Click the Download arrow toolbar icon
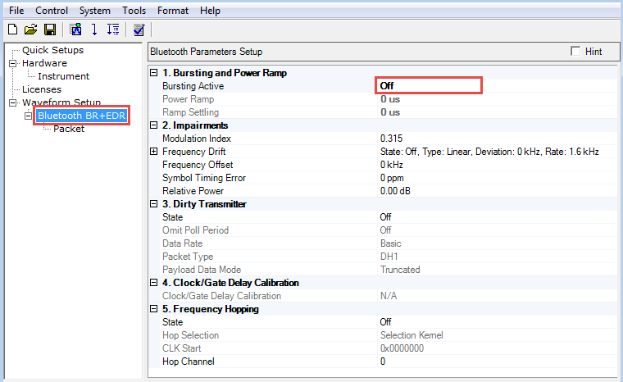This screenshot has width=623, height=382. (94, 30)
